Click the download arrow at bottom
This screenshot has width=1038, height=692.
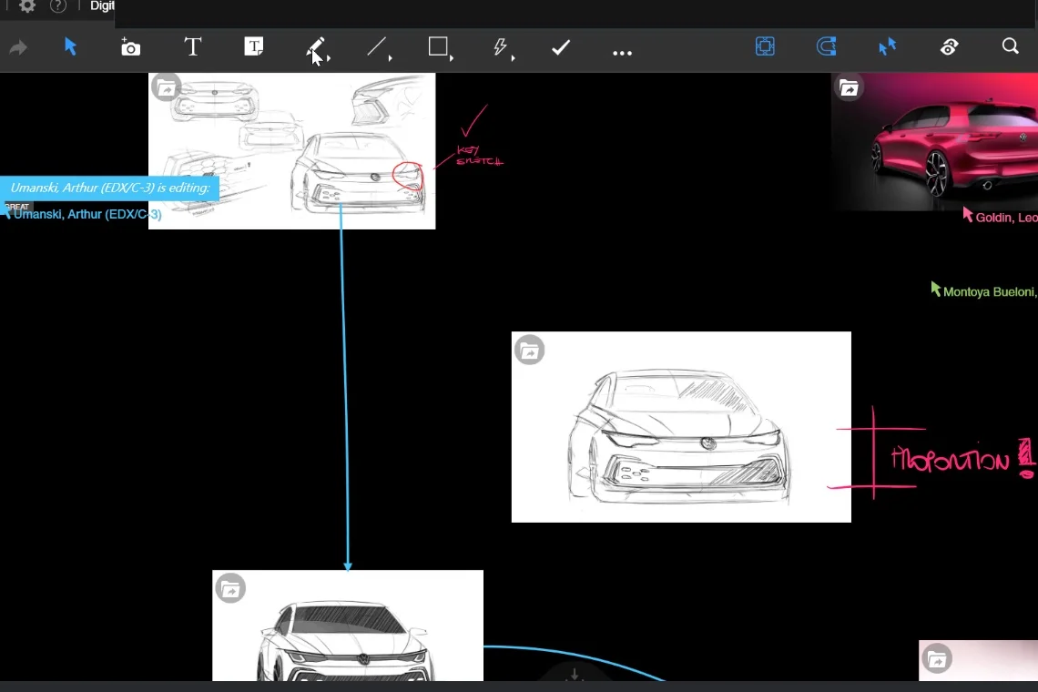[x=575, y=675]
